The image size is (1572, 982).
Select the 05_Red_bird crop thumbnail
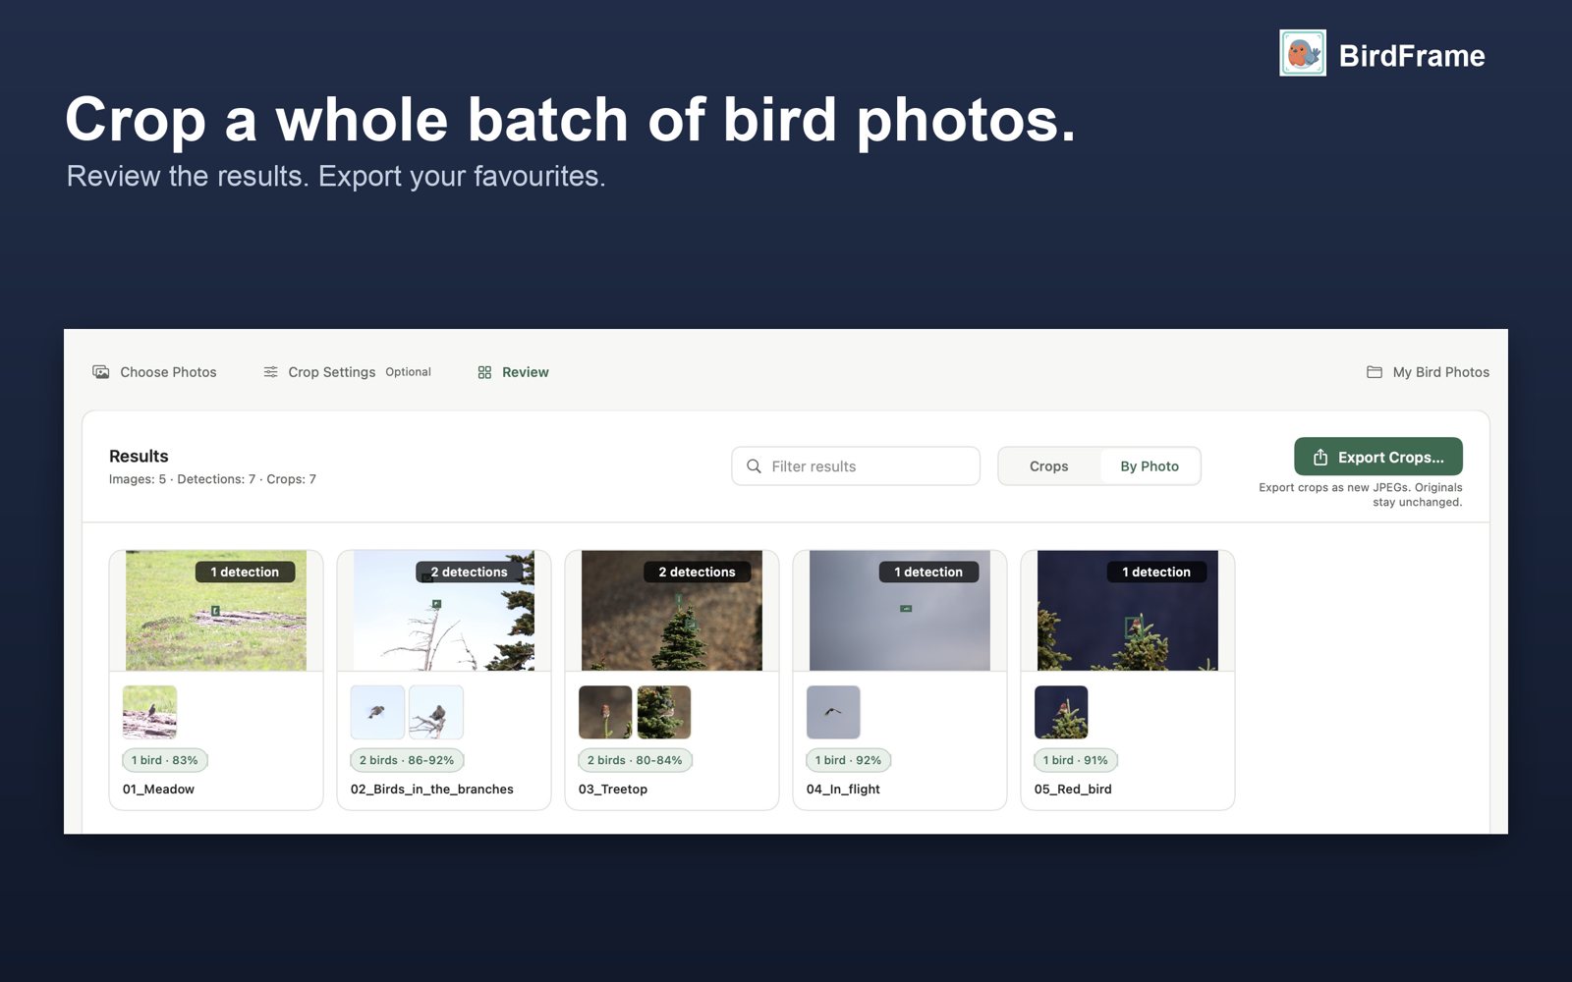(1061, 712)
